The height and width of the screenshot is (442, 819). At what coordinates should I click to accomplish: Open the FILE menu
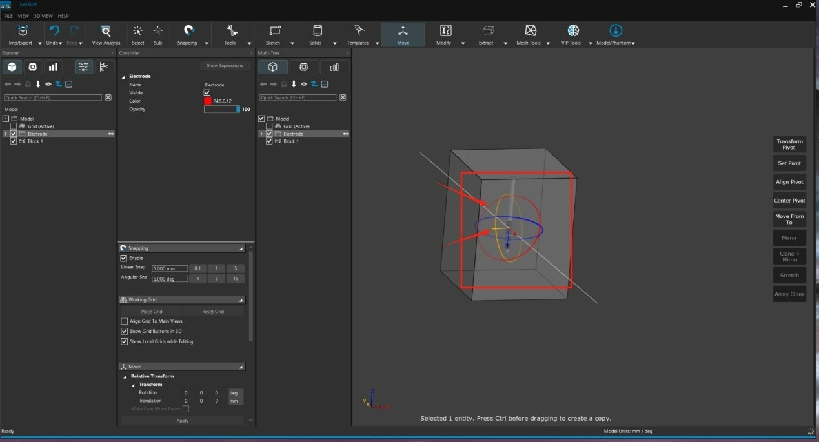point(8,16)
